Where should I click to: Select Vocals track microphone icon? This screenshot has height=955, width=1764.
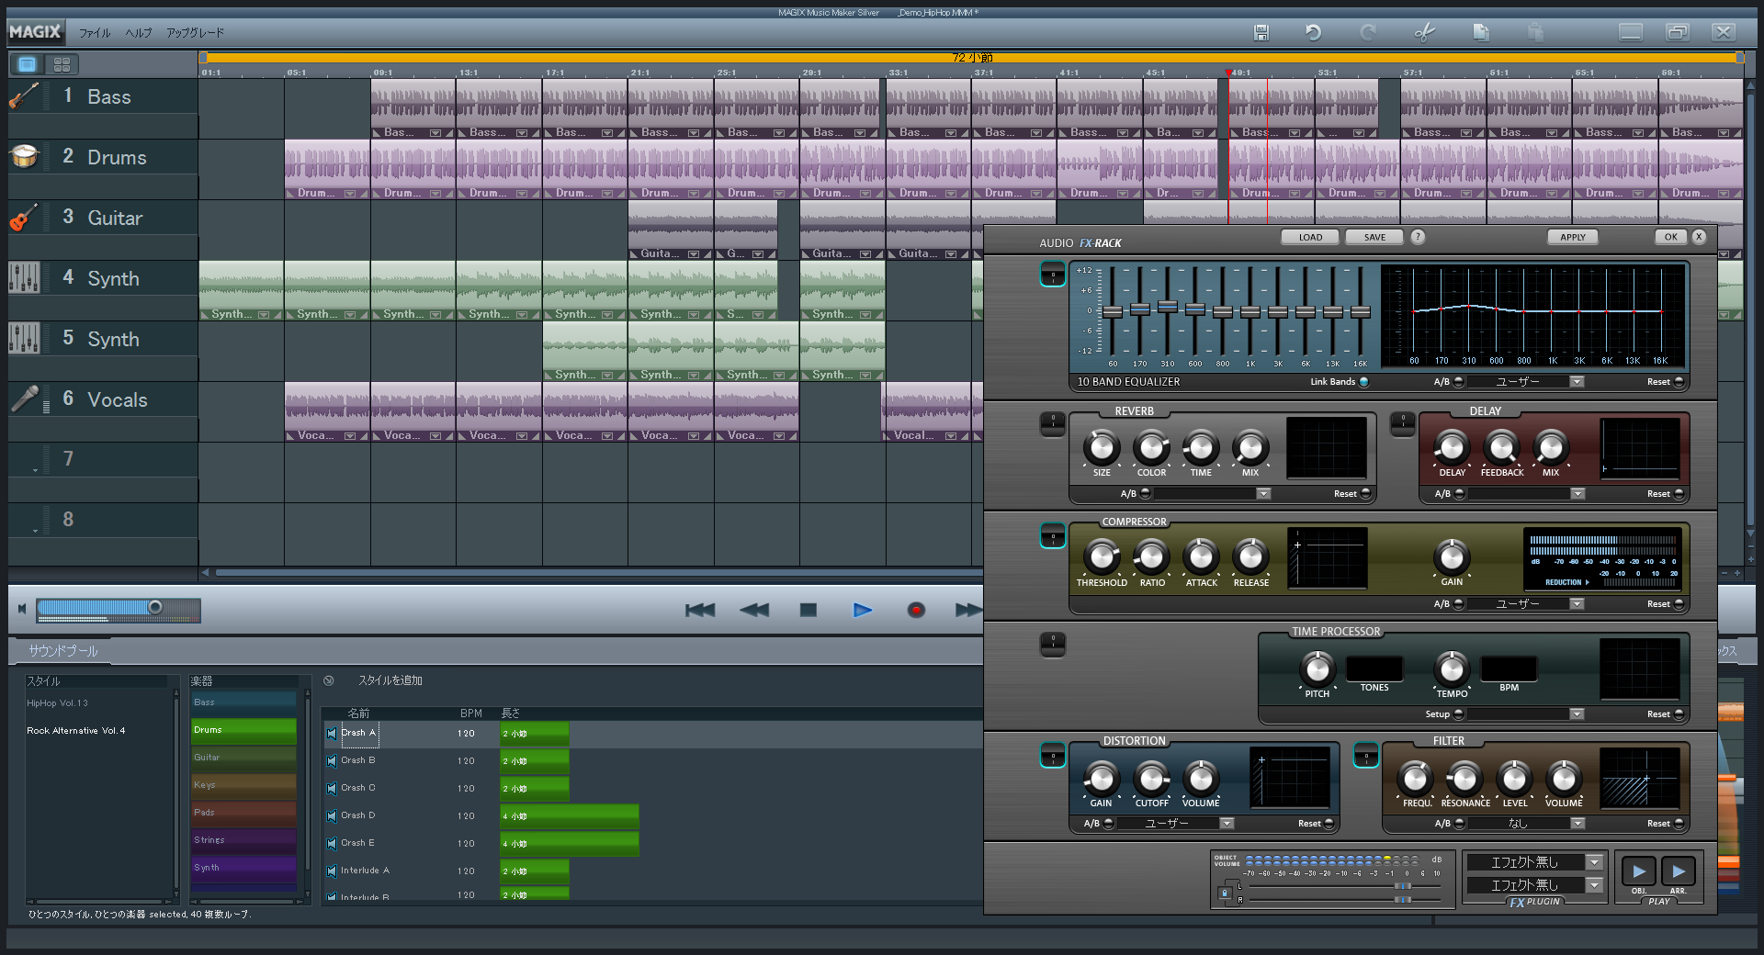24,399
